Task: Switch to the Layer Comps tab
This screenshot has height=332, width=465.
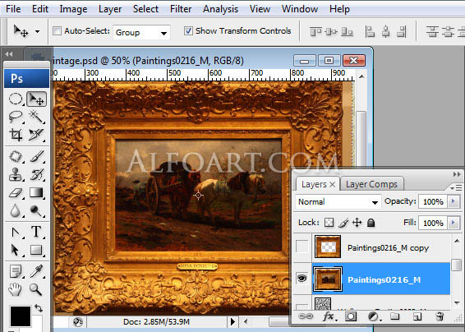Action: click(x=371, y=184)
